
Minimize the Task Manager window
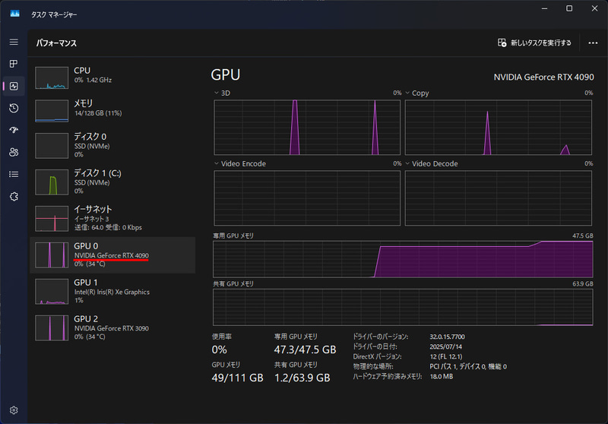tap(544, 8)
